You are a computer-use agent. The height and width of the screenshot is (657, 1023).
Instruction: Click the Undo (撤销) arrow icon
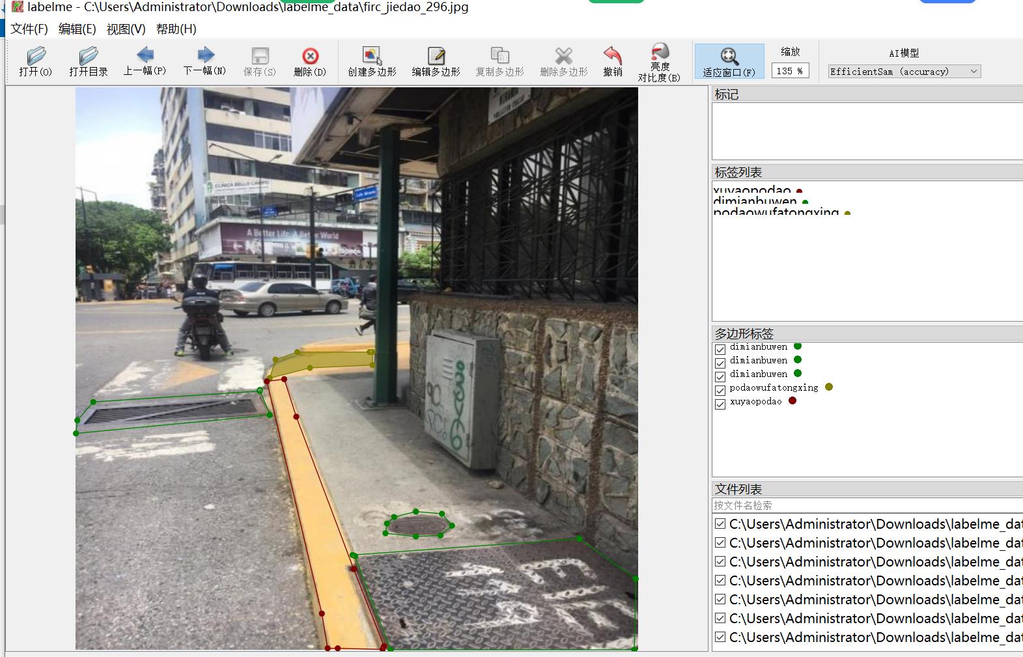[612, 61]
